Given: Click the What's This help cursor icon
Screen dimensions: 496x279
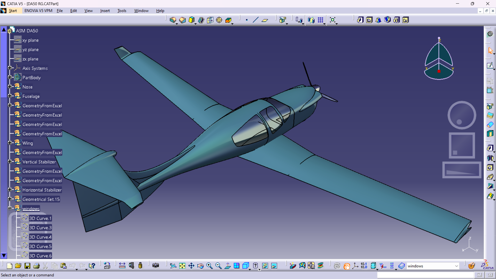Looking at the screenshot, I should 92,266.
